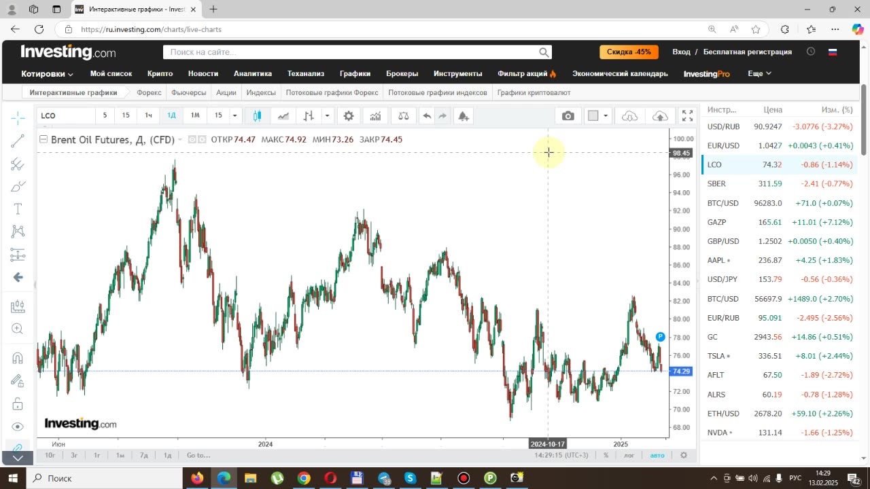Activate the zoom-in magnifier tool
870x489 pixels.
18,329
